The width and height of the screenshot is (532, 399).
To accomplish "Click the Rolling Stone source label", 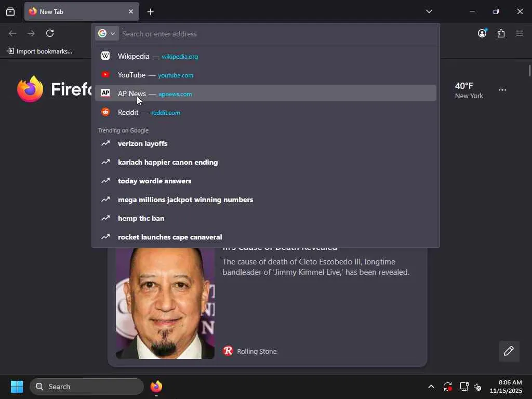I will (257, 352).
